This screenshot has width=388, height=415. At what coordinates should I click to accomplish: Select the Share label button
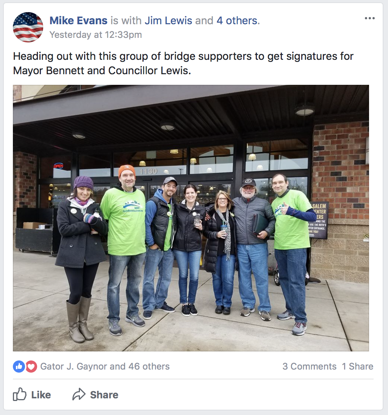point(104,395)
